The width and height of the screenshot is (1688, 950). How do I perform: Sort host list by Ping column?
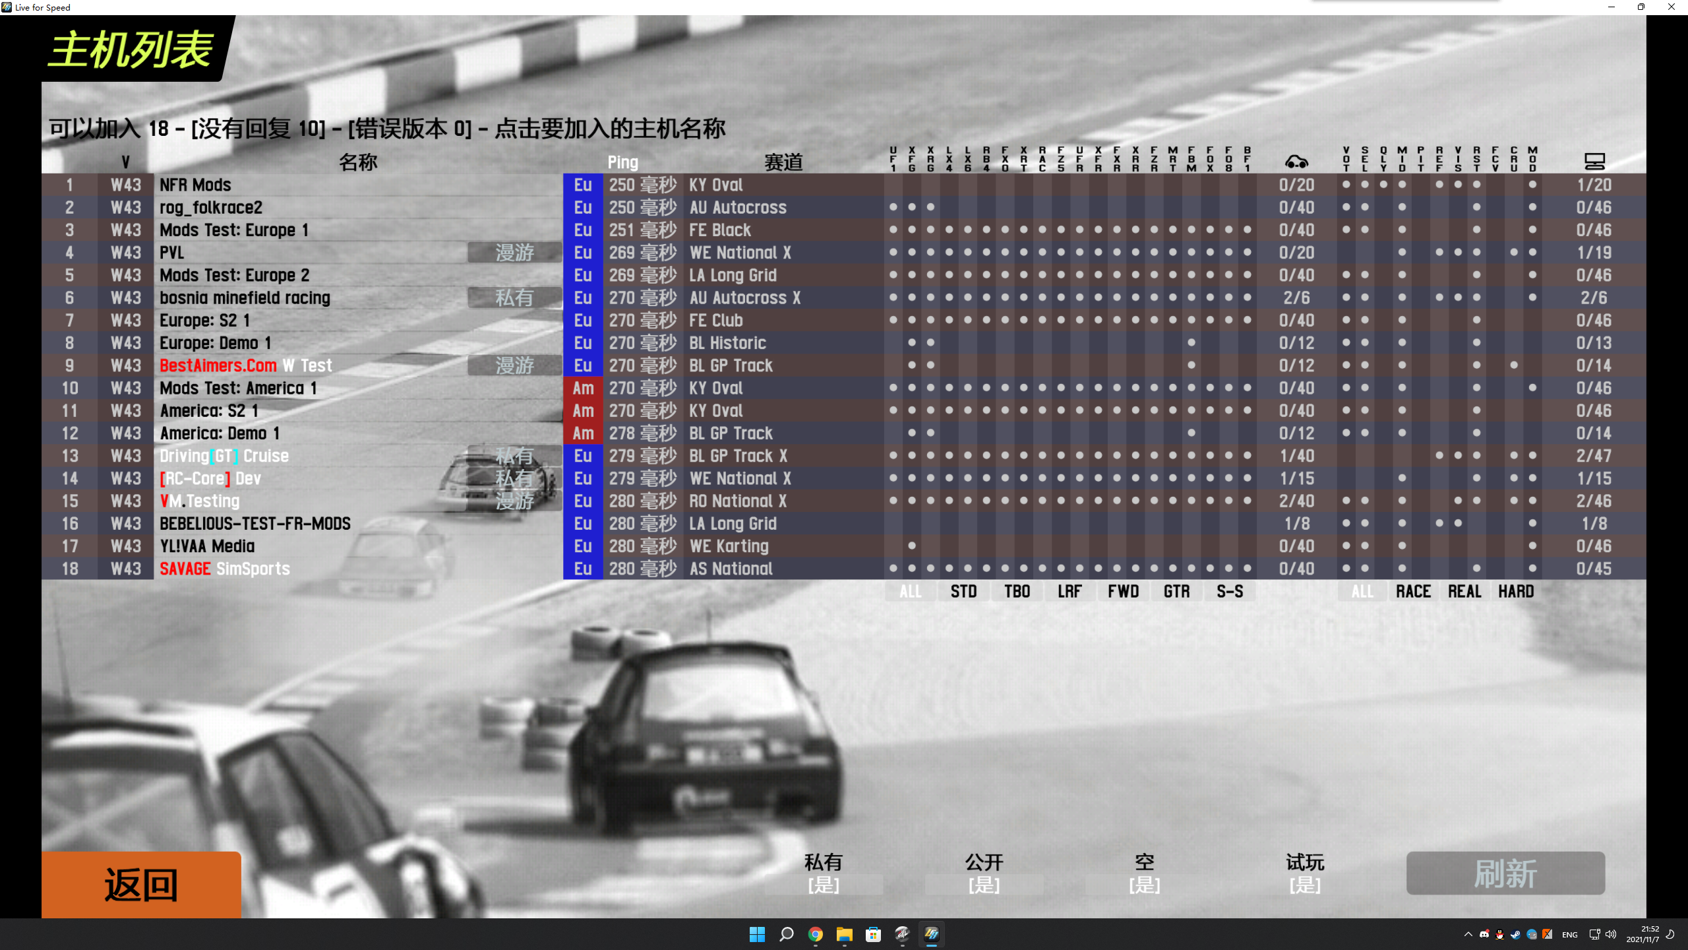(x=622, y=162)
